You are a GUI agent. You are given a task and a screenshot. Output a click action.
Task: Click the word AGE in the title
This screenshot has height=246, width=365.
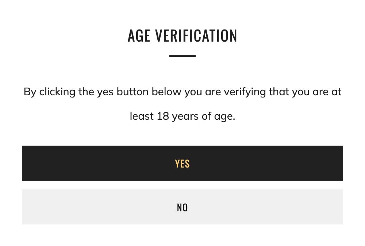point(139,36)
